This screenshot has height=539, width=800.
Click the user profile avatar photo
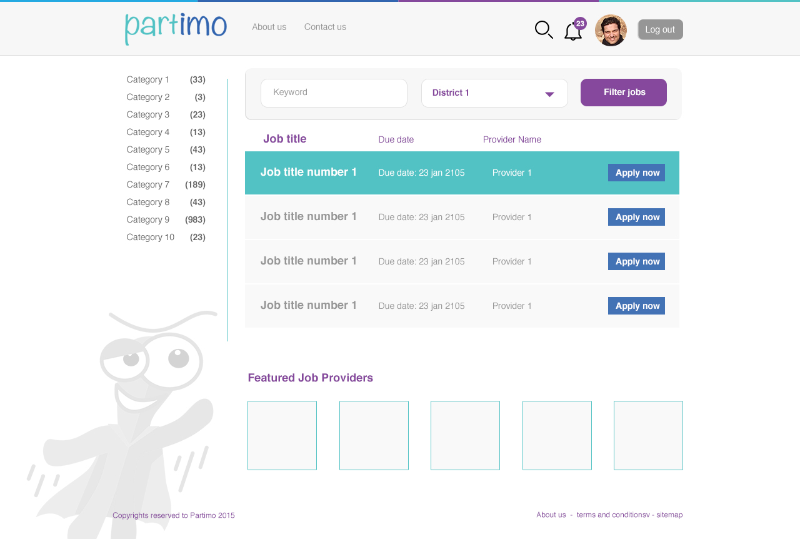coord(611,30)
